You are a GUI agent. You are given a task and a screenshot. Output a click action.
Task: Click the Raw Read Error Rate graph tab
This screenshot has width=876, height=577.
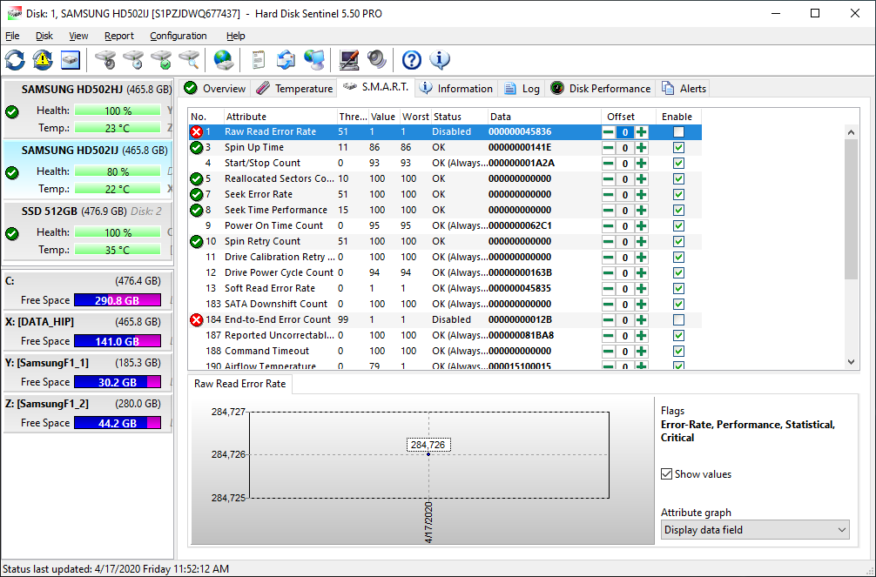point(239,384)
